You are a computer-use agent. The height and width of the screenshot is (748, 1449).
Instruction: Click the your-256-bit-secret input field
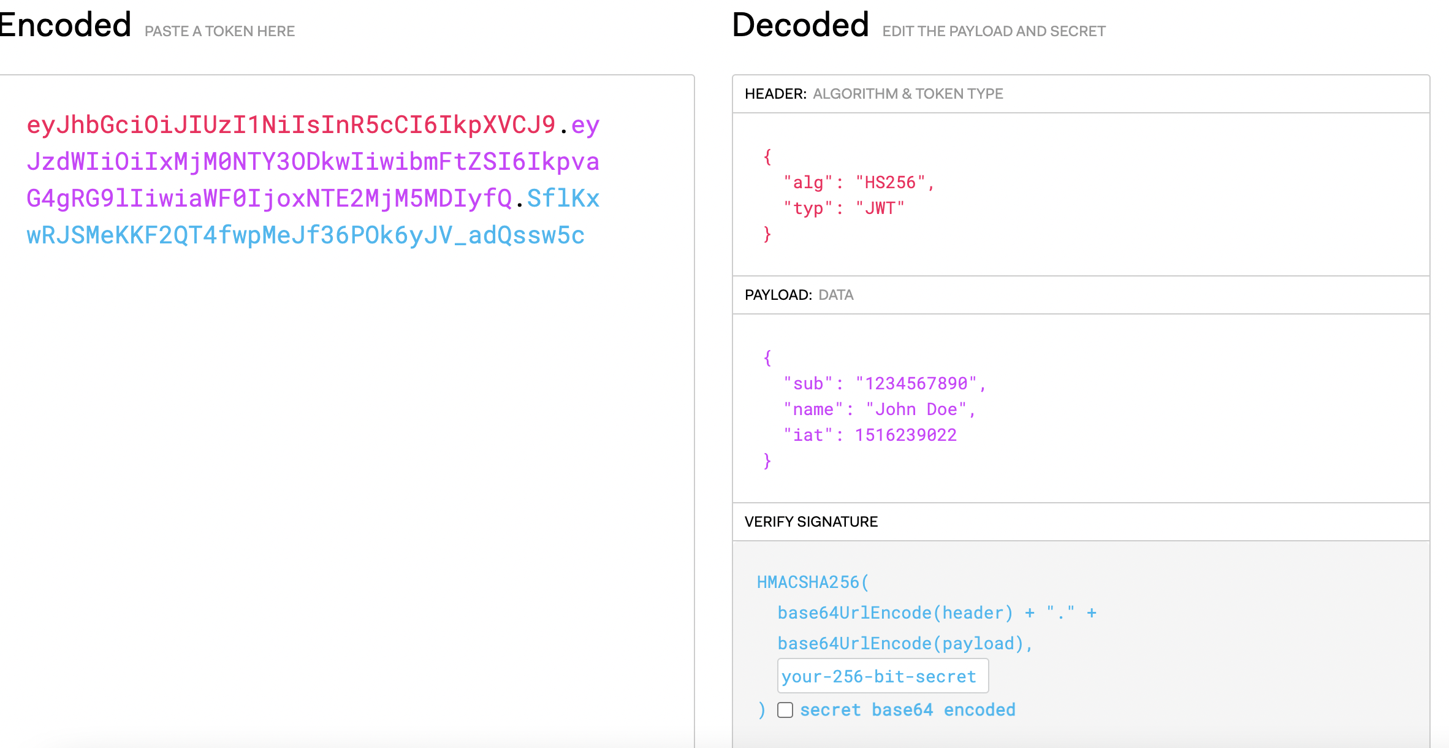883,676
